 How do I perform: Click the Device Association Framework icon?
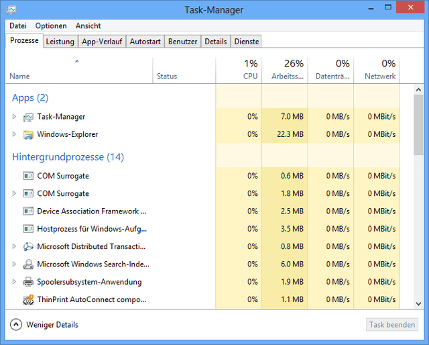(28, 211)
